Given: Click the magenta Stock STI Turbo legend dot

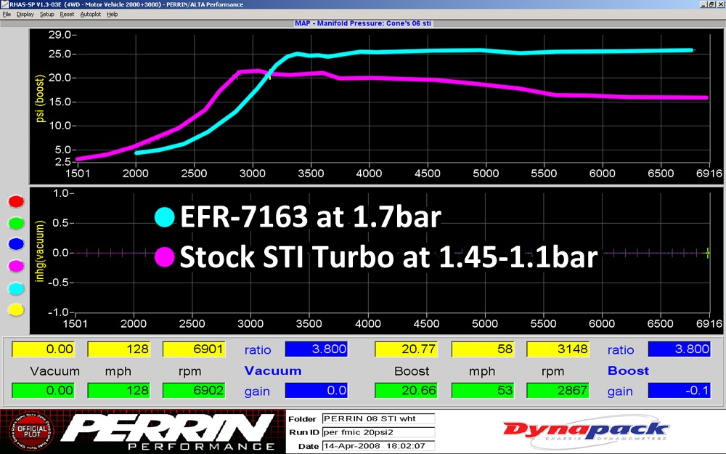Looking at the screenshot, I should pyautogui.click(x=165, y=256).
